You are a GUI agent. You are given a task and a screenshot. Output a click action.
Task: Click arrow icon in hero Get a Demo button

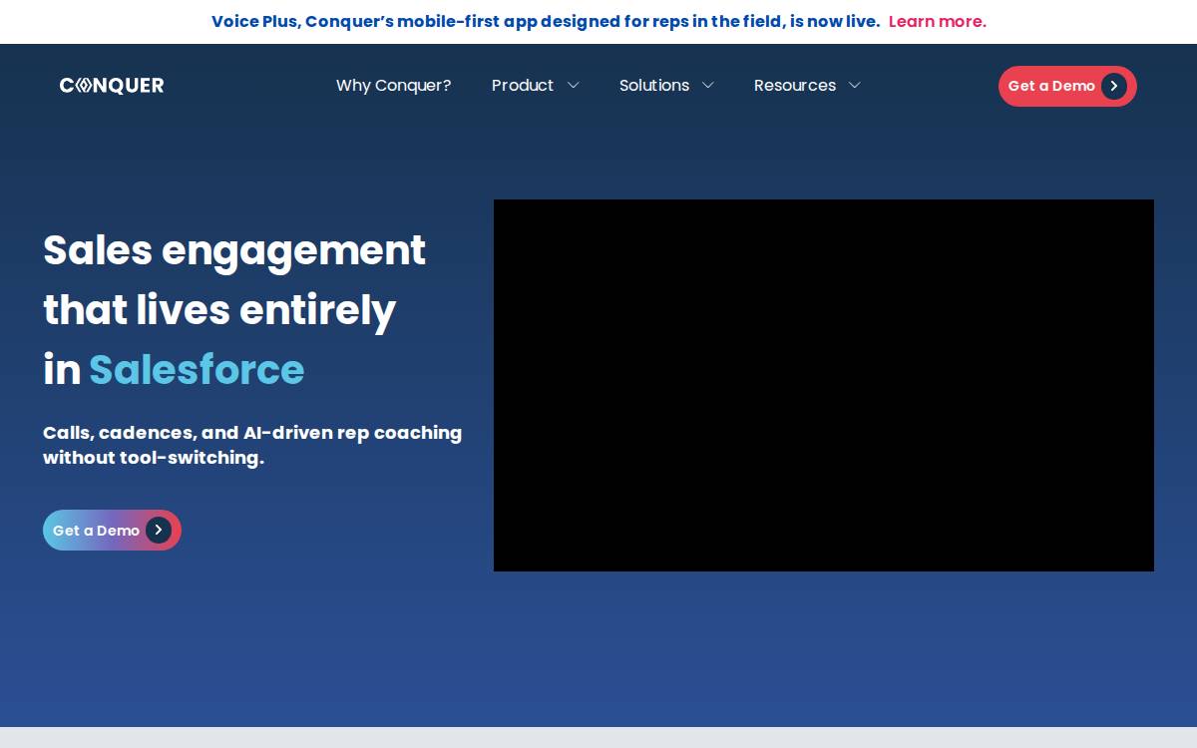tap(159, 531)
